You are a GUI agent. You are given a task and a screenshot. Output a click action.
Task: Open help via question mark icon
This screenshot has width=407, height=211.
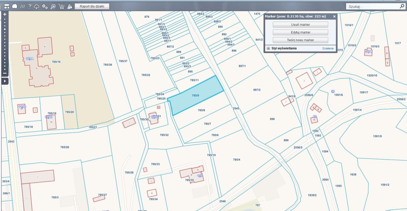click(30, 6)
